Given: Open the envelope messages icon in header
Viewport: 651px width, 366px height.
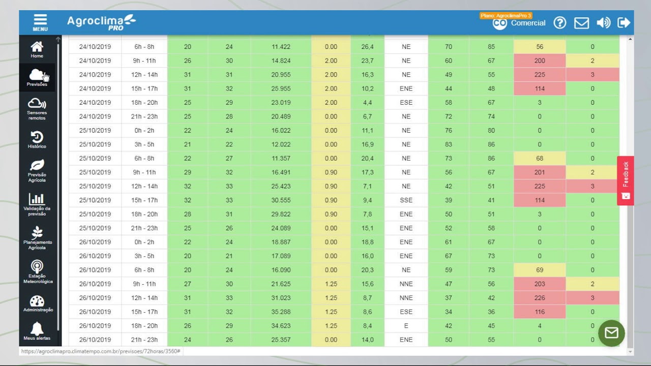Looking at the screenshot, I should tap(581, 23).
